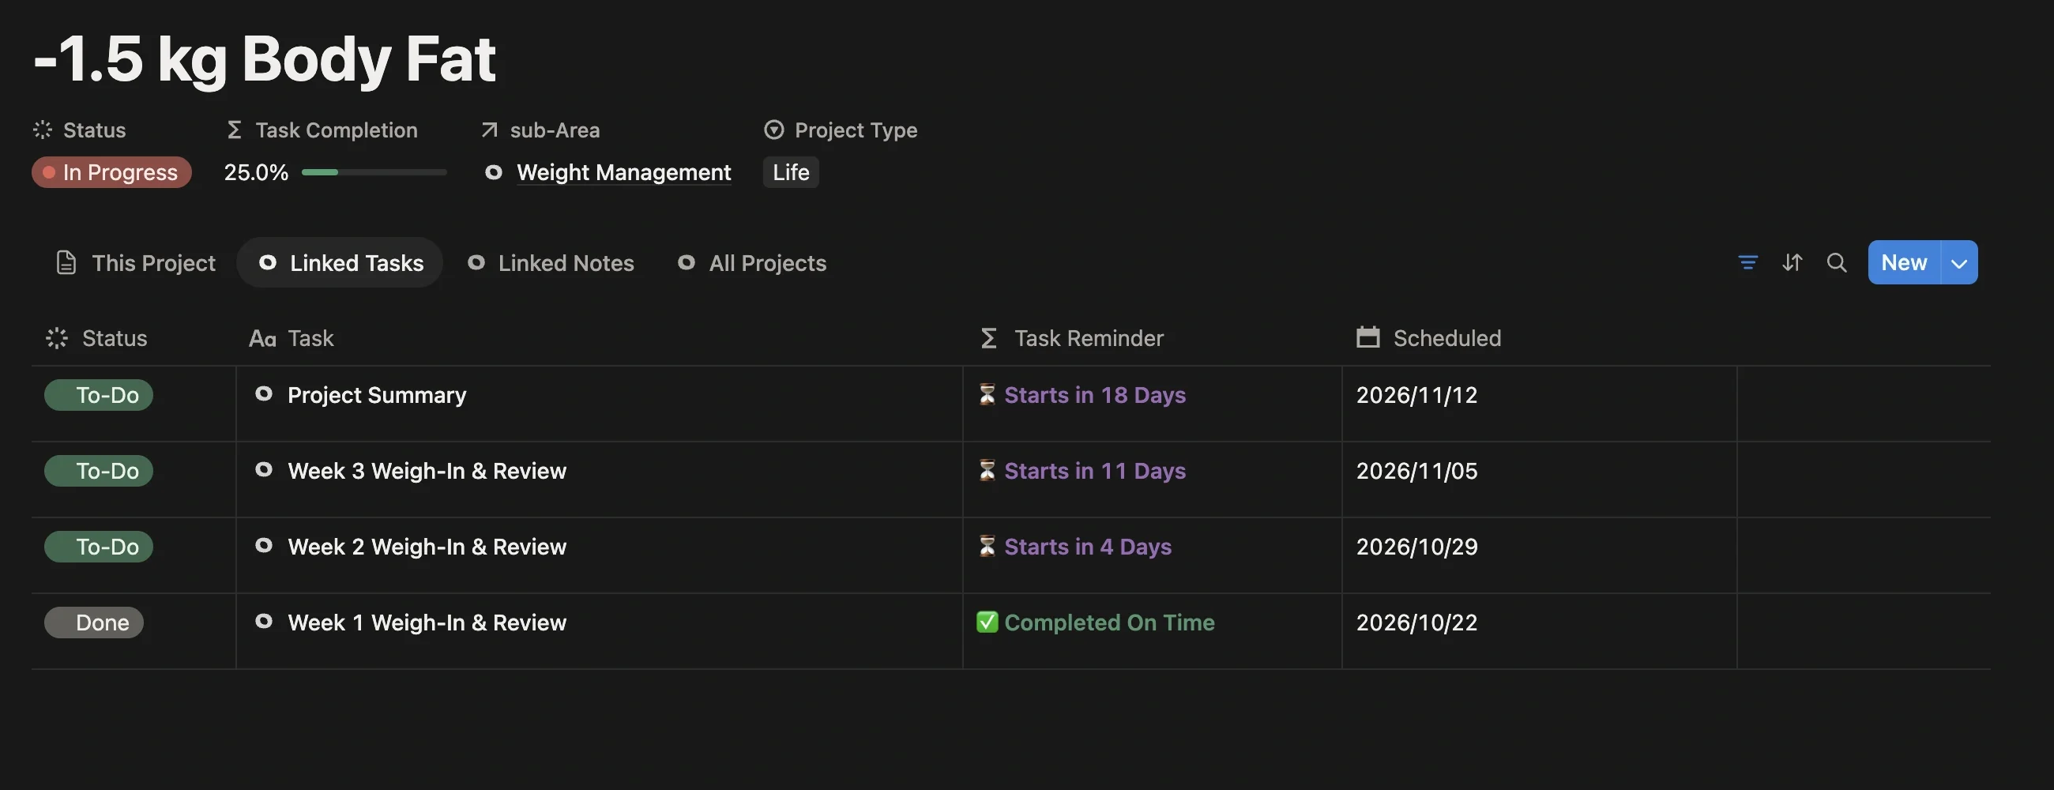Viewport: 2054px width, 790px height.
Task: Open the Weight Management sub-Area link
Action: pos(623,172)
